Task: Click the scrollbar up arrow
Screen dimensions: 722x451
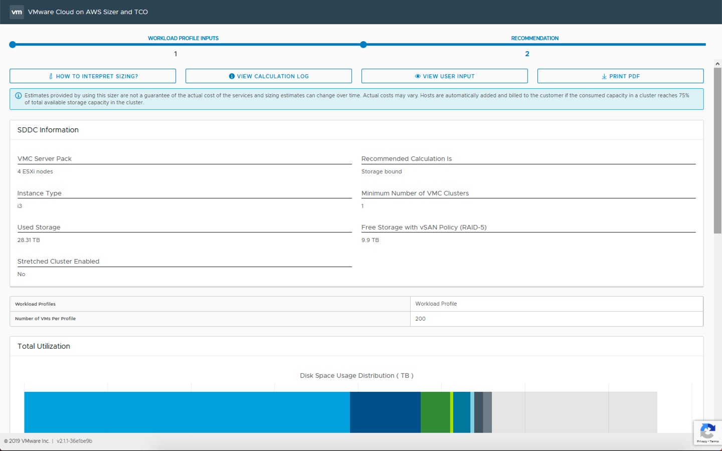Action: click(x=717, y=64)
